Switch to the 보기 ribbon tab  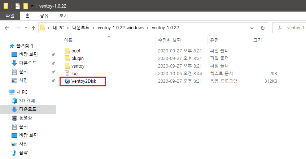pyautogui.click(x=64, y=16)
